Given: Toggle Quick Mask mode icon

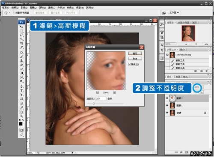Looking at the screenshot, I should pyautogui.click(x=21, y=130).
